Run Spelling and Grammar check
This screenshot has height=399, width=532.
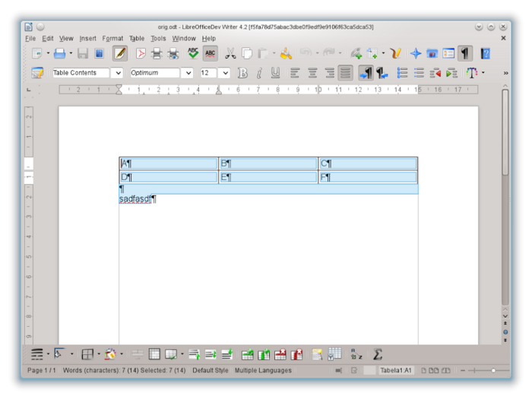193,53
